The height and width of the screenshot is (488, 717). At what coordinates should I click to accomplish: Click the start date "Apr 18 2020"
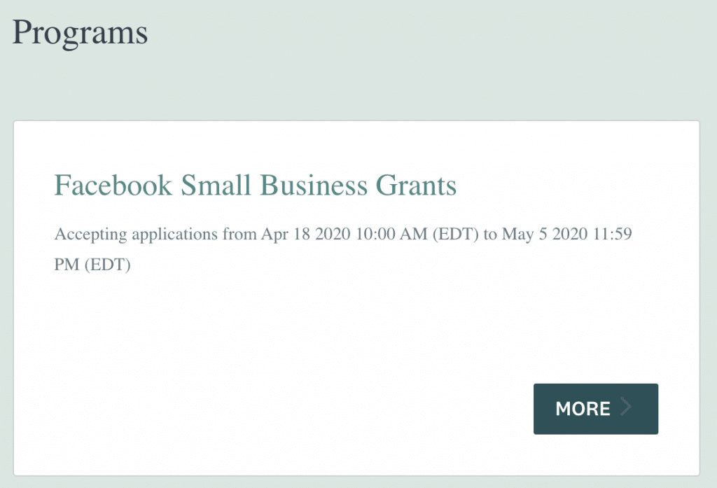[307, 234]
